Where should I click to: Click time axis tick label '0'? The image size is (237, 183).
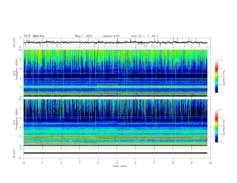point(24,163)
